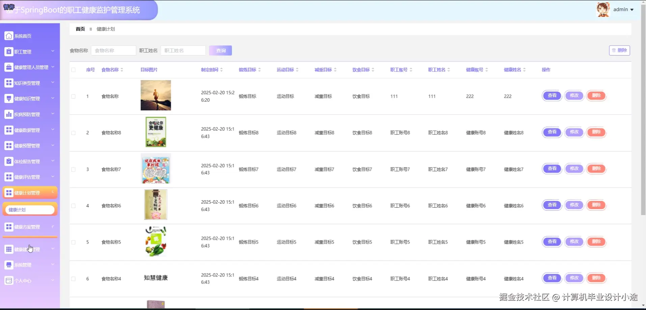
Task: Click the trash icon on the 删除 button
Action: (613, 50)
